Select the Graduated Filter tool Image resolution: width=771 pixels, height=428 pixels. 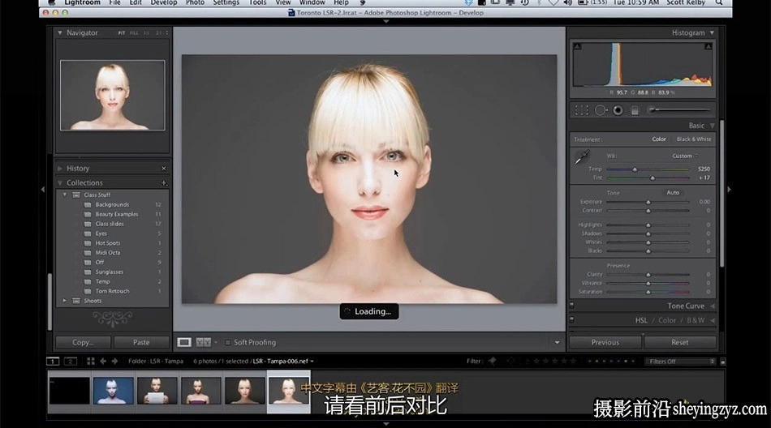[635, 110]
